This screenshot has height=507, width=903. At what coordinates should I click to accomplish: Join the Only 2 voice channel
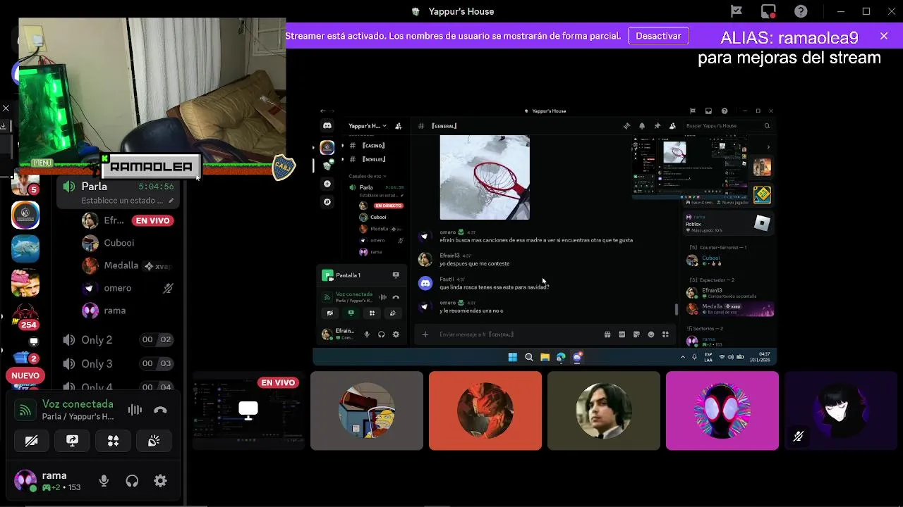(117, 339)
